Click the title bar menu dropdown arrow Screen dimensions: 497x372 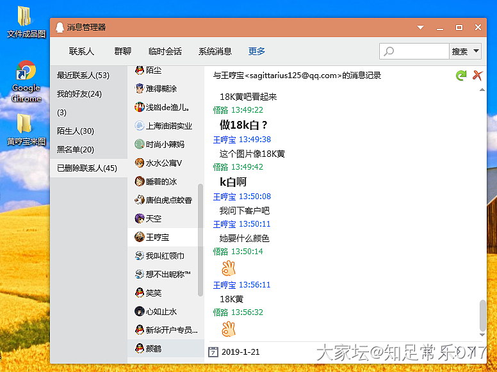(421, 28)
